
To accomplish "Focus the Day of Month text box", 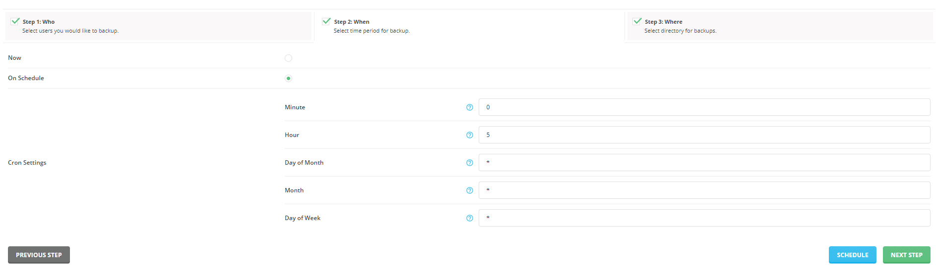I will coord(704,163).
